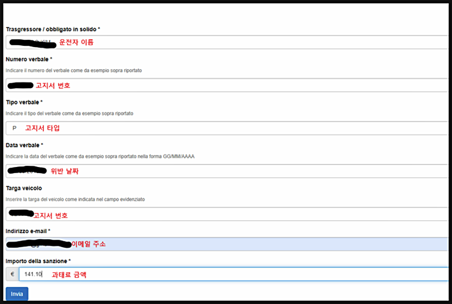Click the hint 'Indicare il tipo del verbale'

pyautogui.click(x=70, y=113)
